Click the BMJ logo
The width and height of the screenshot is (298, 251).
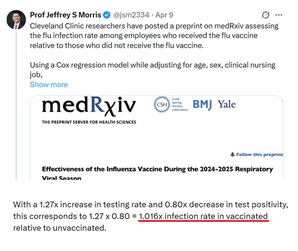point(202,105)
